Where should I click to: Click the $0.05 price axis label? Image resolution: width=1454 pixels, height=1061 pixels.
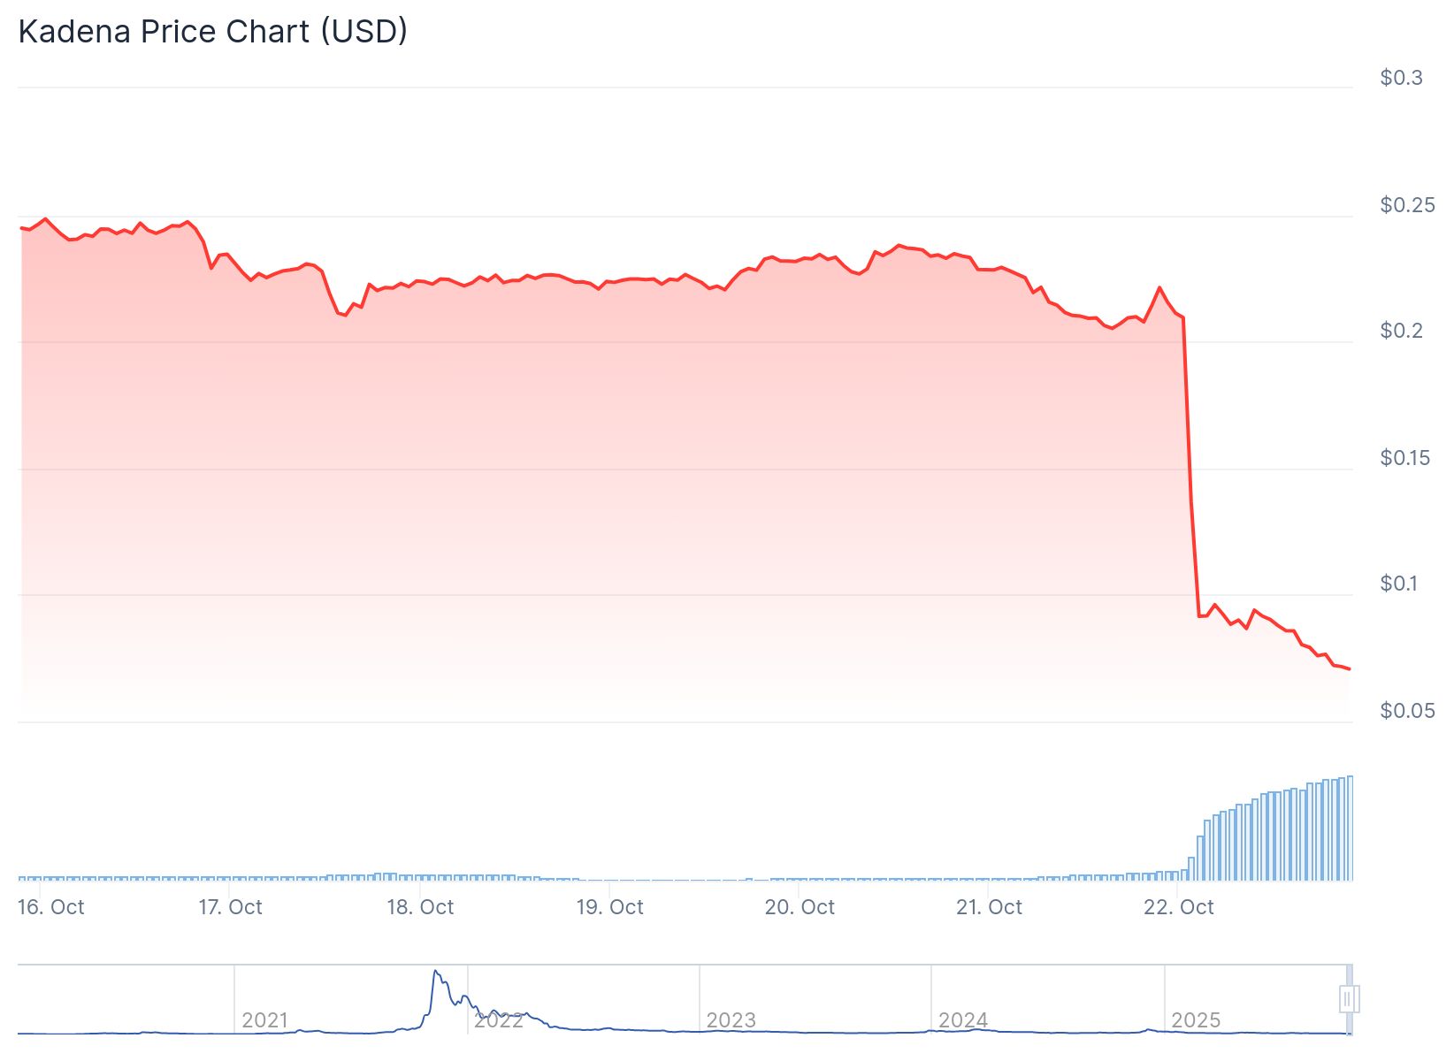(1407, 711)
